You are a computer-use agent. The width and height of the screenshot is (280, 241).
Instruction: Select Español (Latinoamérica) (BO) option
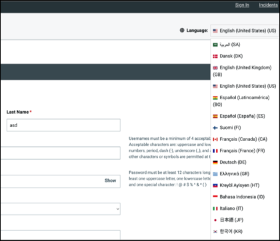(x=244, y=101)
